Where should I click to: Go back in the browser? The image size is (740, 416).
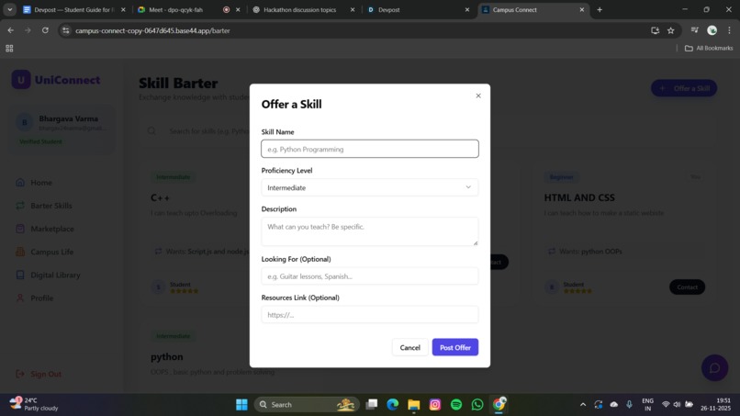click(x=10, y=30)
